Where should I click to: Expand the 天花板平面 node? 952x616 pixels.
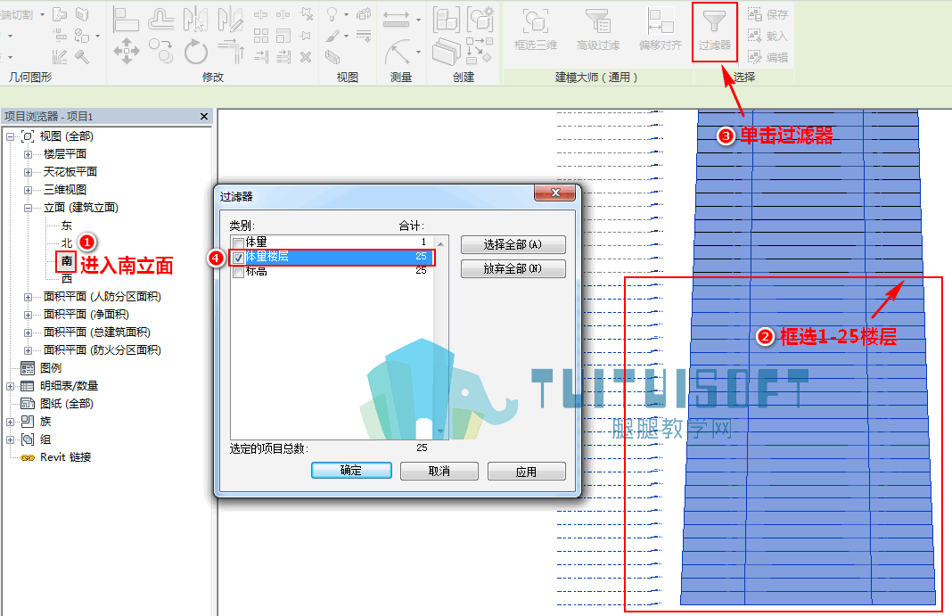click(28, 172)
